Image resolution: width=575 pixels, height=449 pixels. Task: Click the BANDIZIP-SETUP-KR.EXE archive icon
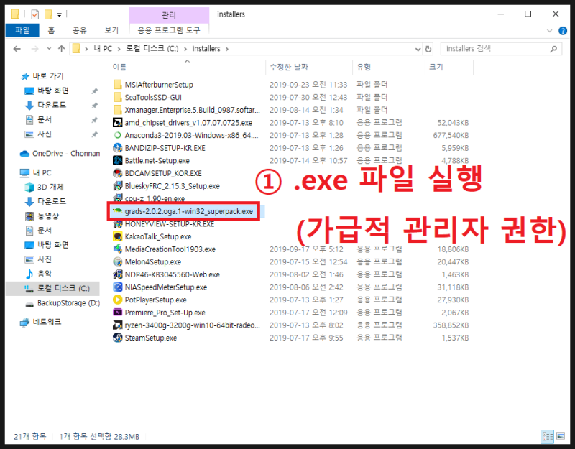point(119,148)
